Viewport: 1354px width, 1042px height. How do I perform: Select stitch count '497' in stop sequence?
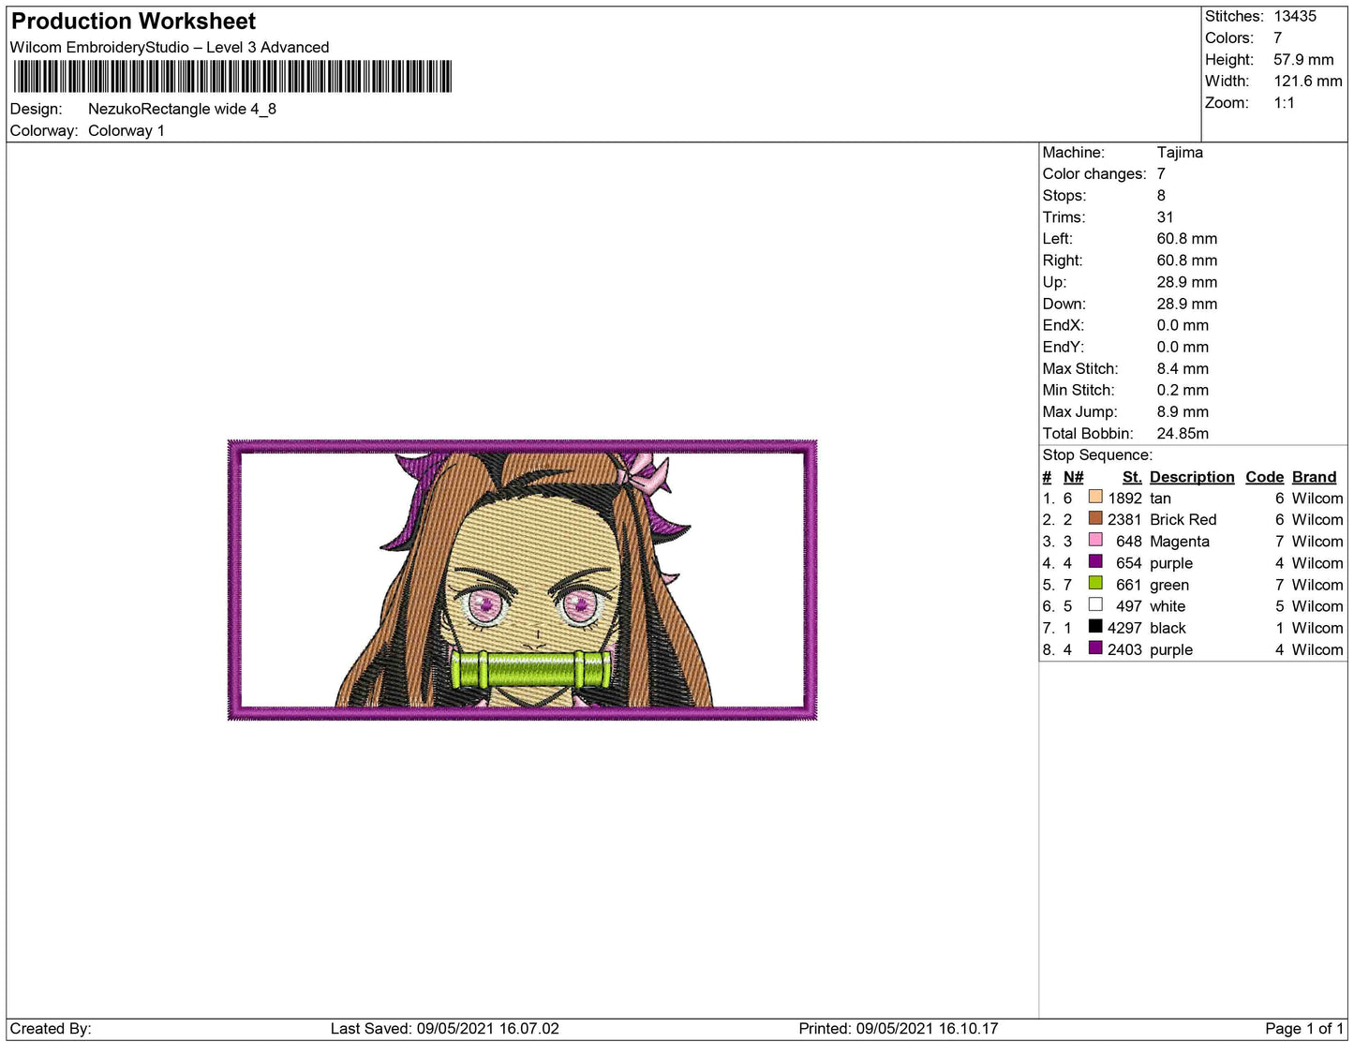(x=1129, y=606)
